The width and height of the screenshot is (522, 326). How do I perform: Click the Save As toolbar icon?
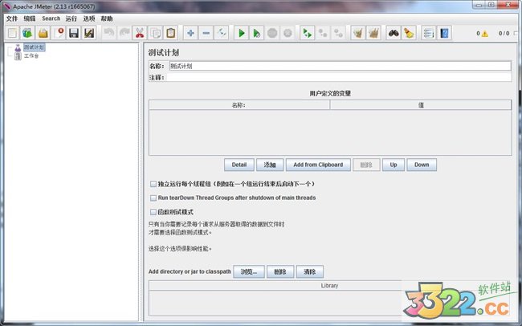pos(89,33)
